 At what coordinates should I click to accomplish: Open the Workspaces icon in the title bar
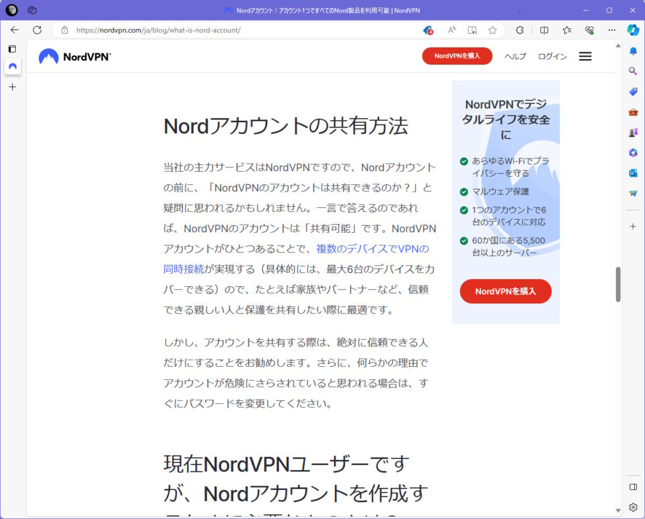tap(32, 10)
